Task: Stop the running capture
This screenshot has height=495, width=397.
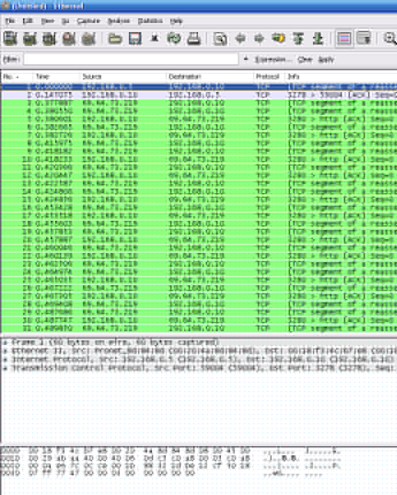Action: click(68, 39)
